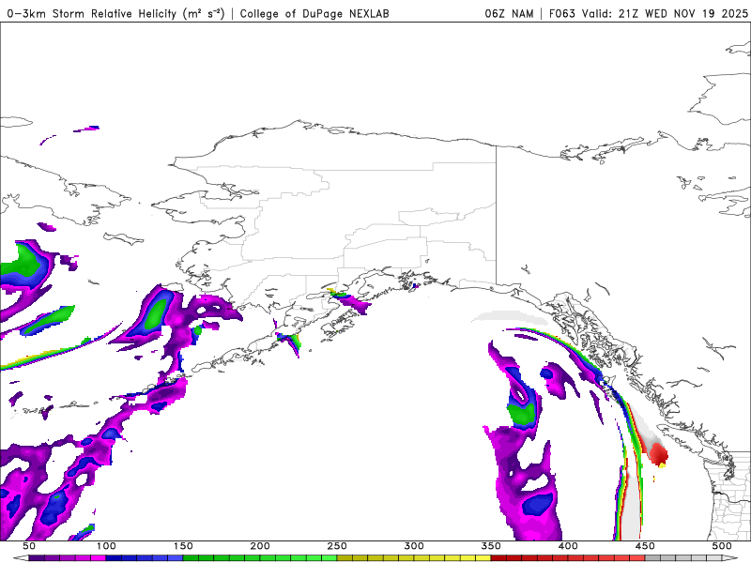
Task: Click the '06Z NAM' model run label
Action: pos(509,13)
